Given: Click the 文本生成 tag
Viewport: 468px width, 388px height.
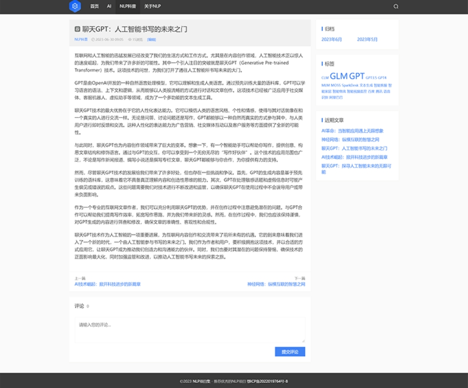Looking at the screenshot, I should tap(366, 85).
